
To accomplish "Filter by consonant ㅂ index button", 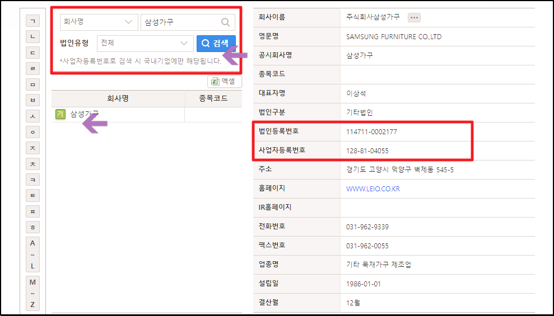I will tap(33, 100).
